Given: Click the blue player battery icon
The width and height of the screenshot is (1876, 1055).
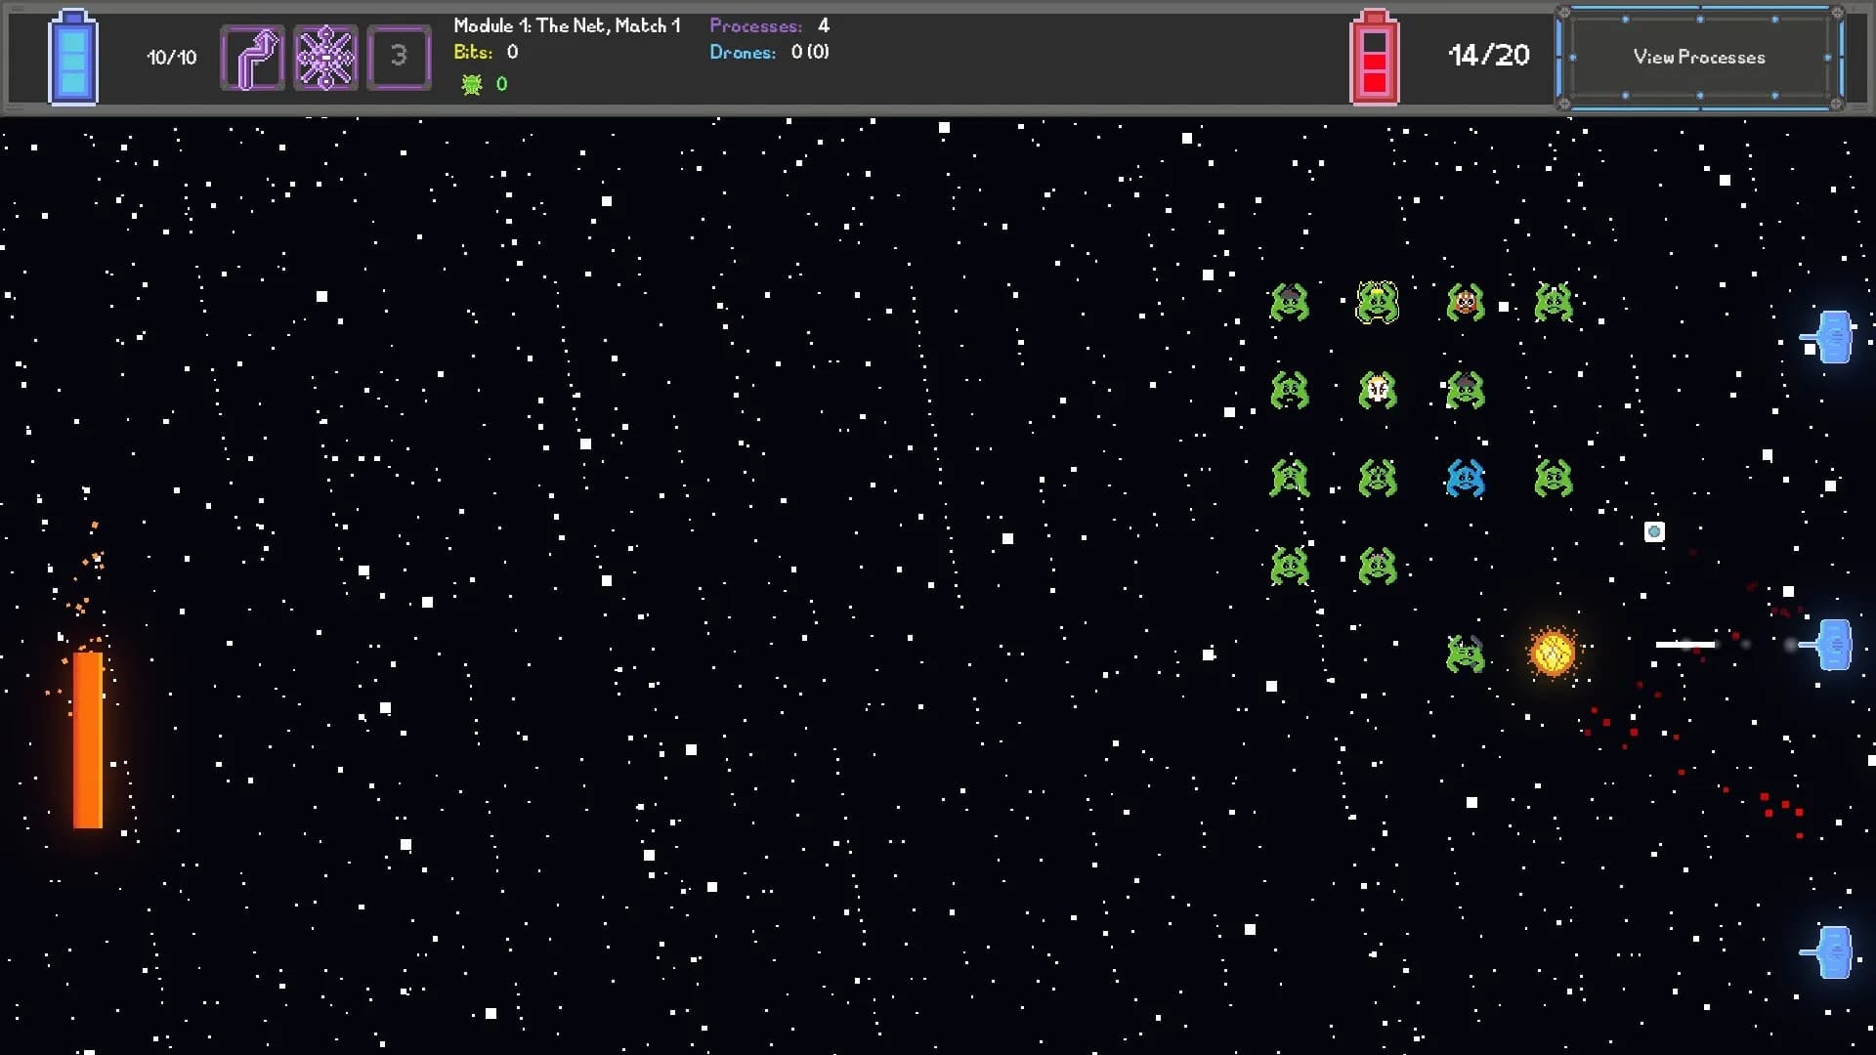Looking at the screenshot, I should (x=73, y=57).
